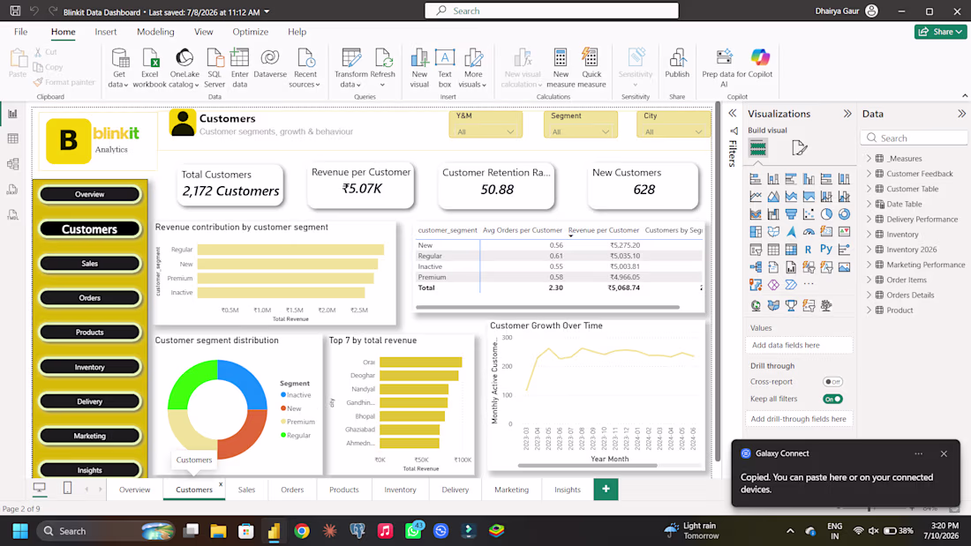Viewport: 971px width, 546px height.
Task: Click in the Data pane search field
Action: 914,138
